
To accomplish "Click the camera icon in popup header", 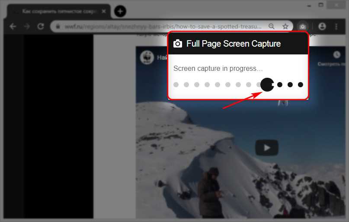I will pyautogui.click(x=178, y=44).
